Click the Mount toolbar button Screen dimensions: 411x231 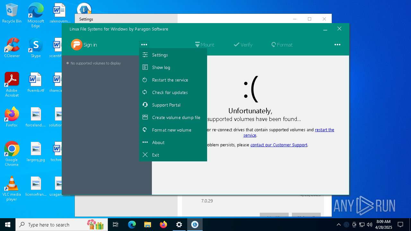[x=205, y=45]
